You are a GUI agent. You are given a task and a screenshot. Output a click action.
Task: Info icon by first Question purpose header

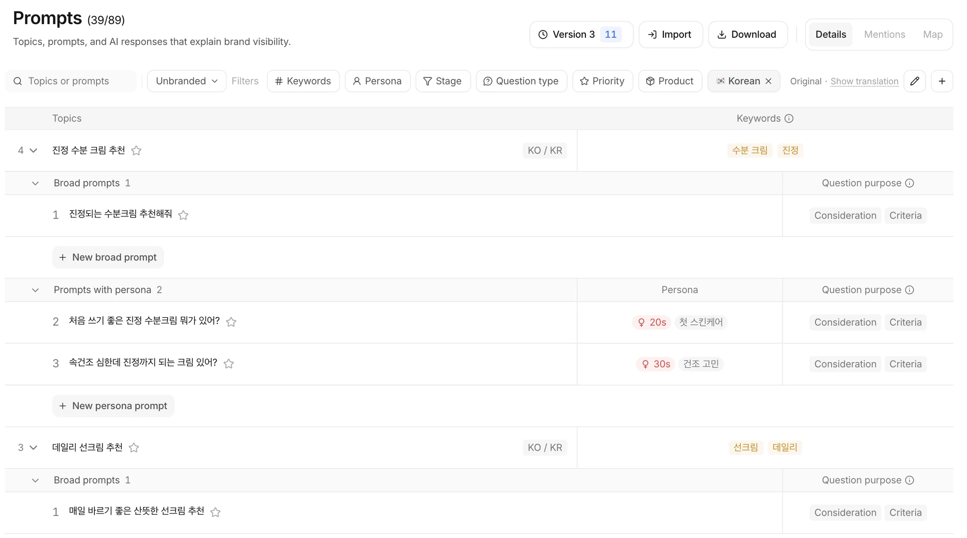coord(909,183)
